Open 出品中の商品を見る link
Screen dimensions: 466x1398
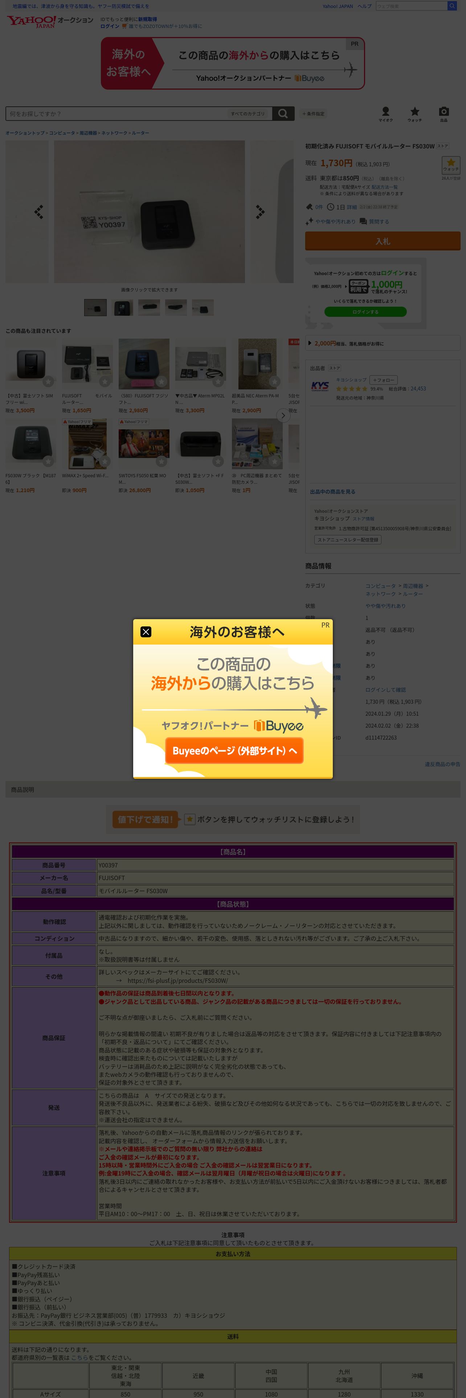[x=332, y=492]
